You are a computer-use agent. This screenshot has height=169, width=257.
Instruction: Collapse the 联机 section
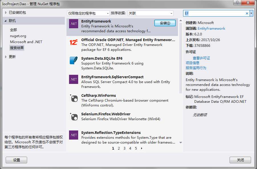[6, 21]
